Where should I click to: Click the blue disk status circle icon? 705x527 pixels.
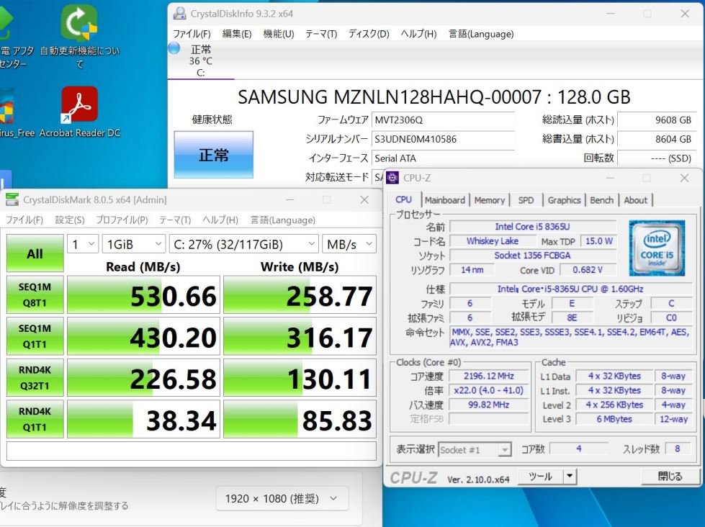coord(174,48)
